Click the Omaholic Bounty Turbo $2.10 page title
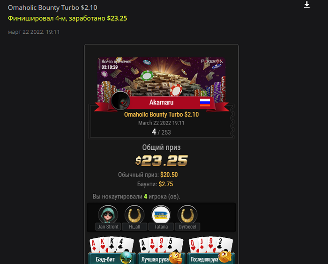The width and height of the screenshot is (328, 264). coord(52,7)
